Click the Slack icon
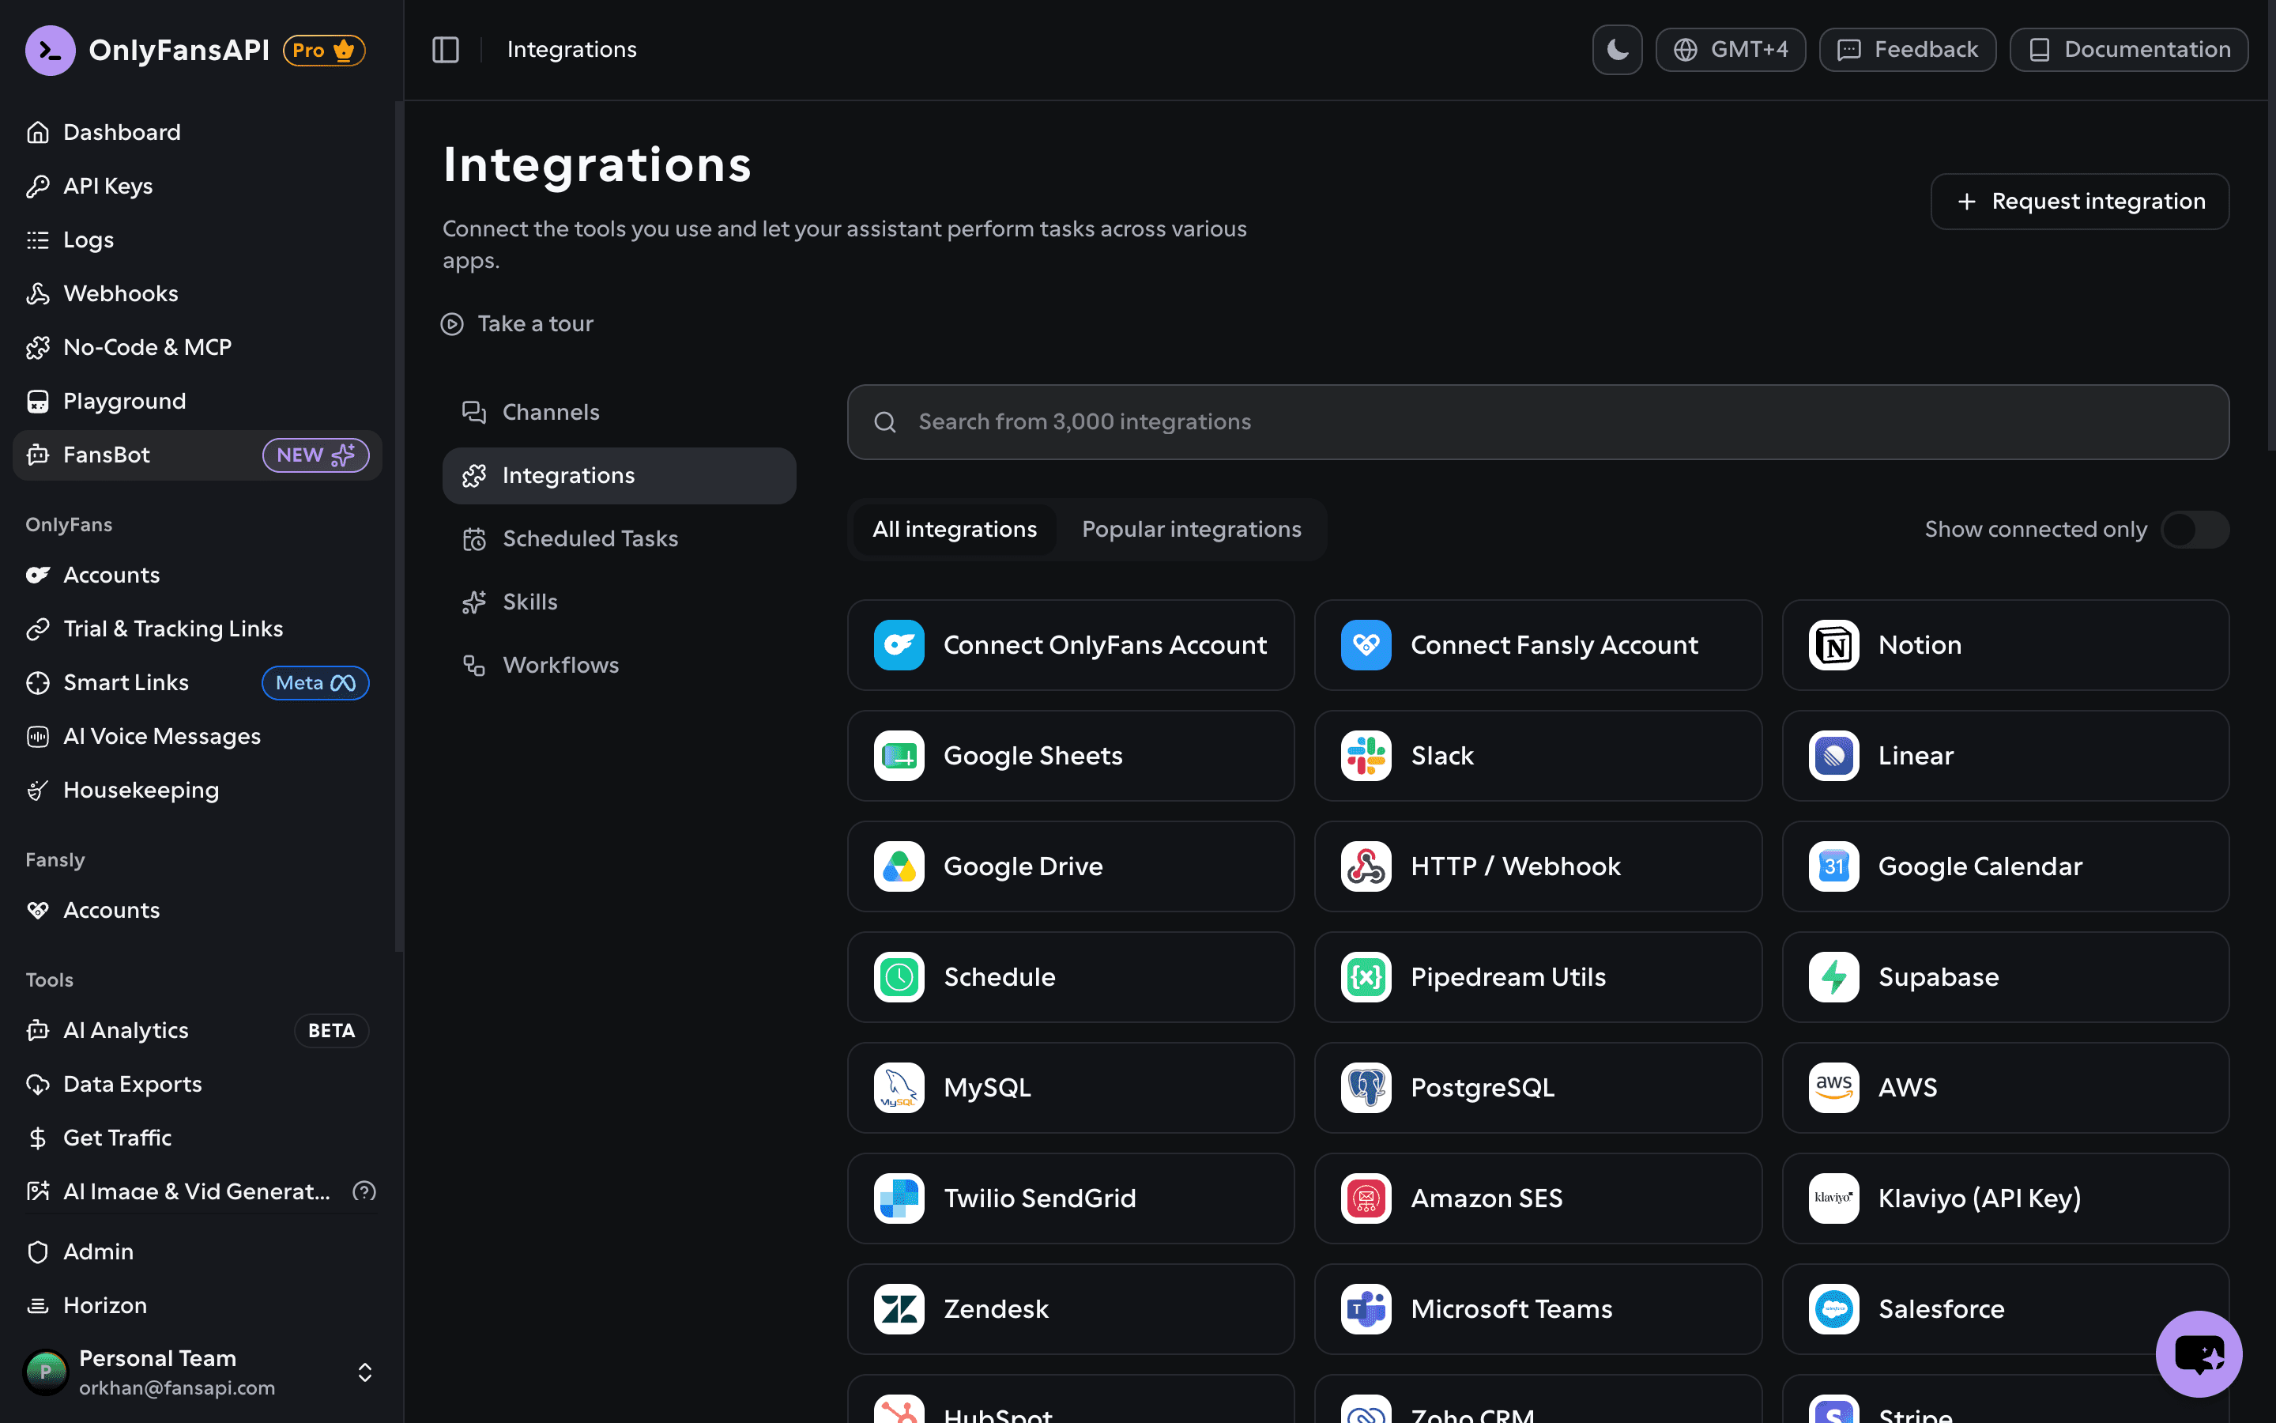The image size is (2276, 1423). 1366,756
